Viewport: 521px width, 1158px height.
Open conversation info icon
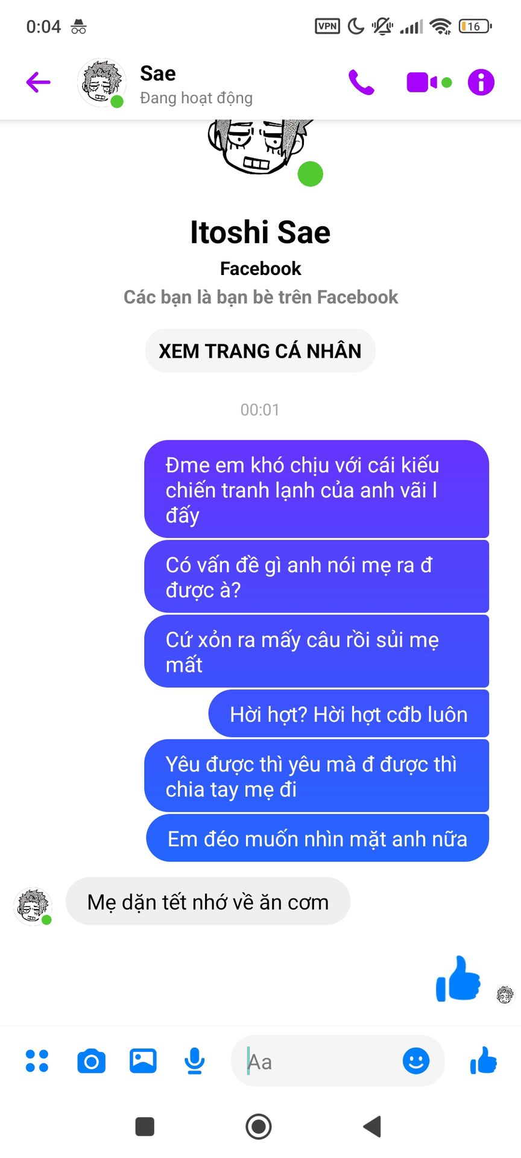click(x=481, y=83)
